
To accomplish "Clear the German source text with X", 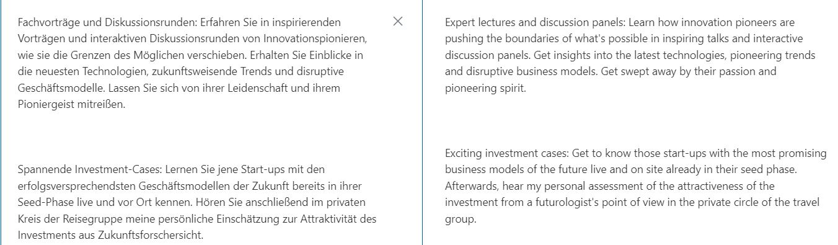I will click(x=398, y=22).
